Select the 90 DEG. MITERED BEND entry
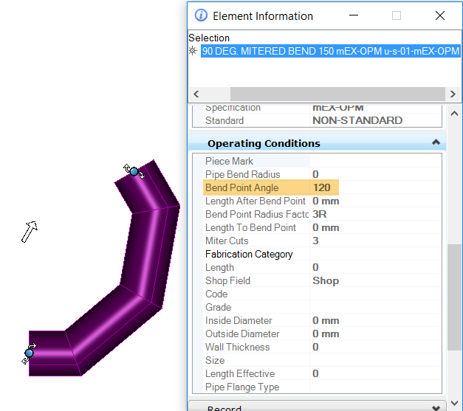Viewport: 463px width, 411px height. pyautogui.click(x=330, y=51)
